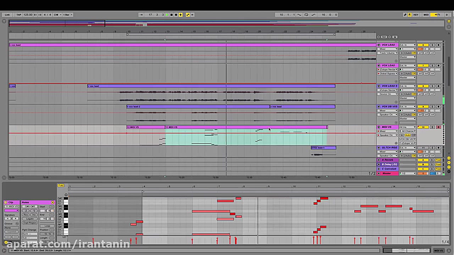Toggle the arrangement Loop switch
454x255 pixels.
point(306,15)
